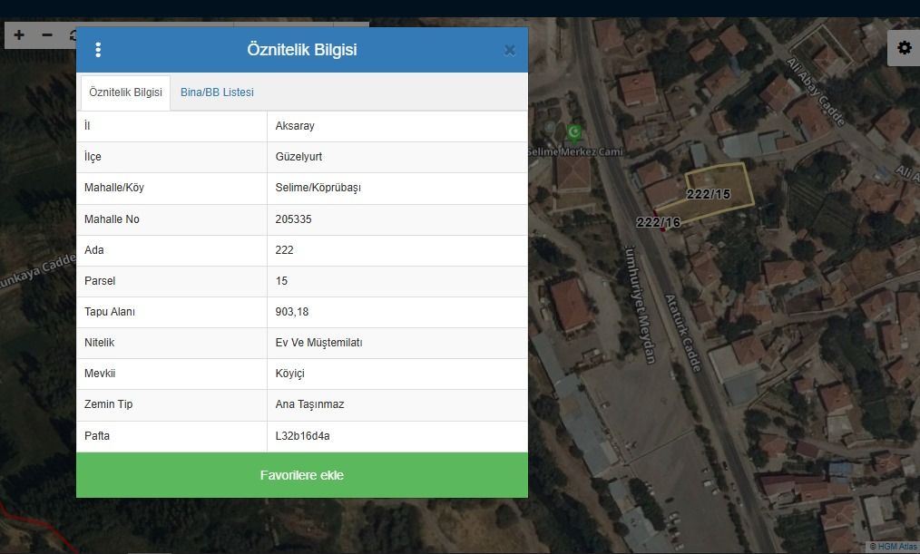Click the HGM Atlas attribution link
This screenshot has height=554, width=920.
pyautogui.click(x=893, y=547)
